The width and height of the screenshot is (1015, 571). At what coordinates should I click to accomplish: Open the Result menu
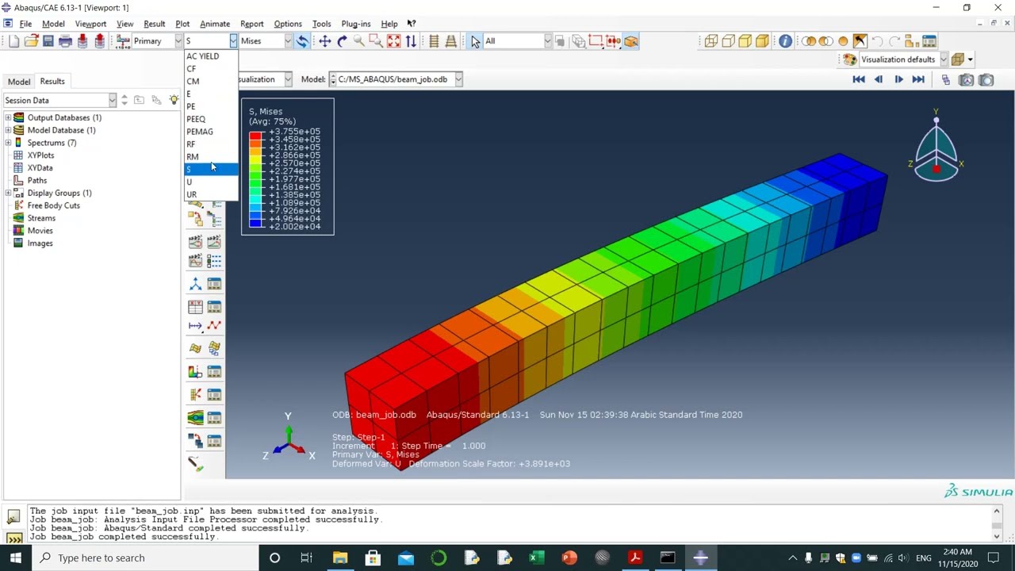click(x=154, y=24)
